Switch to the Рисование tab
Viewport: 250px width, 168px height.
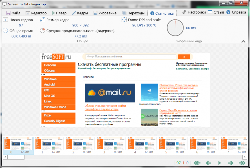[105, 13]
